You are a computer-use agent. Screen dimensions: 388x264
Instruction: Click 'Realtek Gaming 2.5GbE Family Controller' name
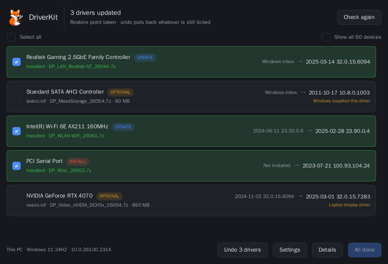[x=78, y=57]
